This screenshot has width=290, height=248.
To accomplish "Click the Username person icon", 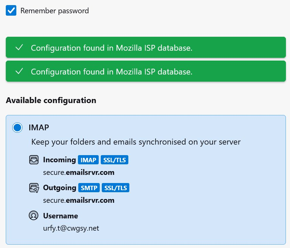I will [x=34, y=216].
